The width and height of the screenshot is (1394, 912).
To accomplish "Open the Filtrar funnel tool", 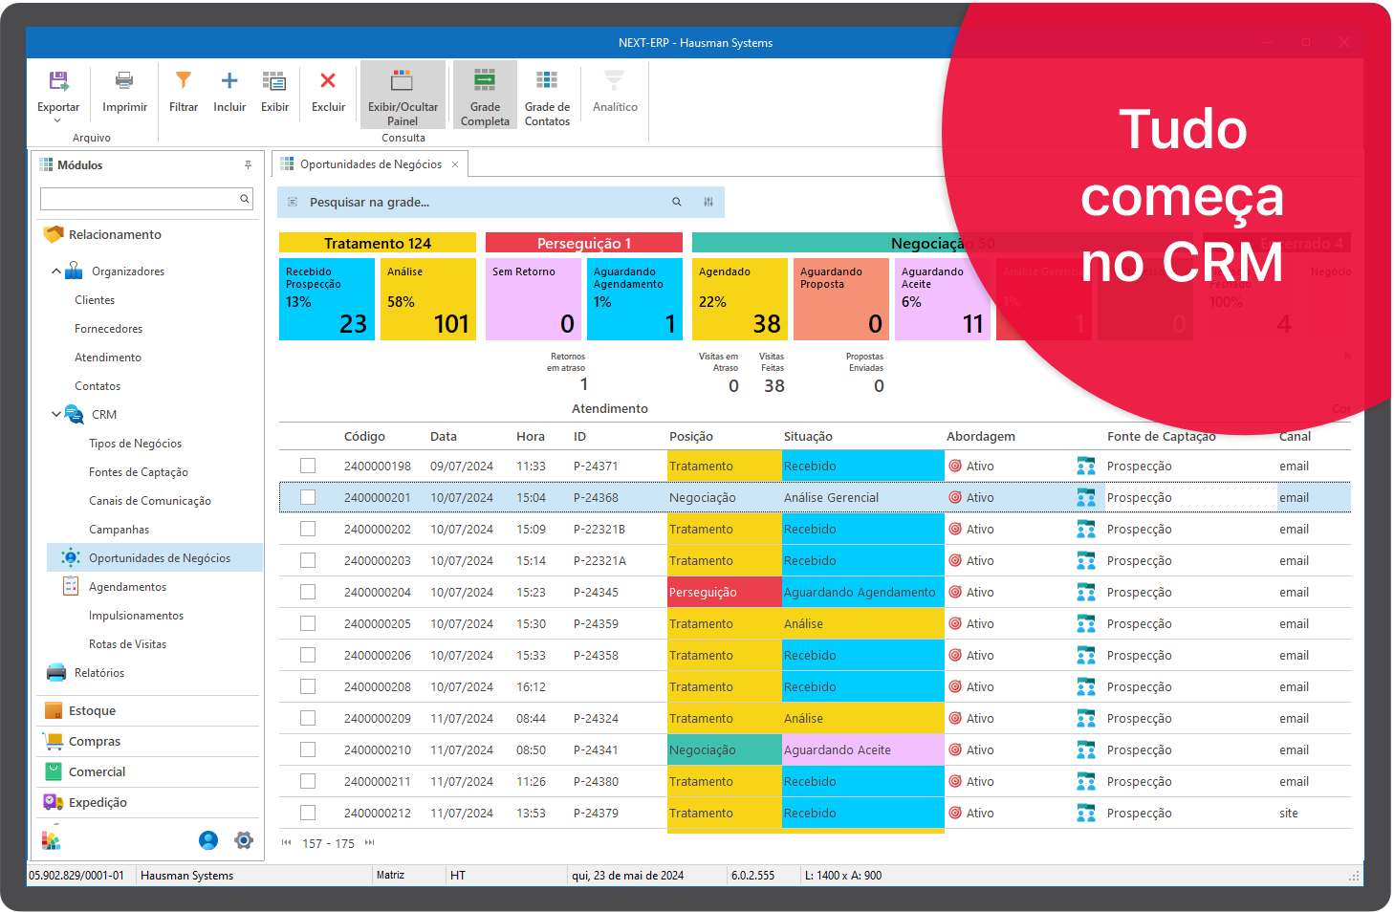I will 184,82.
